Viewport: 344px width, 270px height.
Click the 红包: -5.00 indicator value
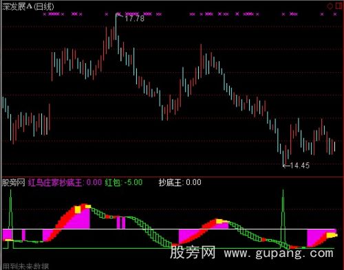pos(124,183)
